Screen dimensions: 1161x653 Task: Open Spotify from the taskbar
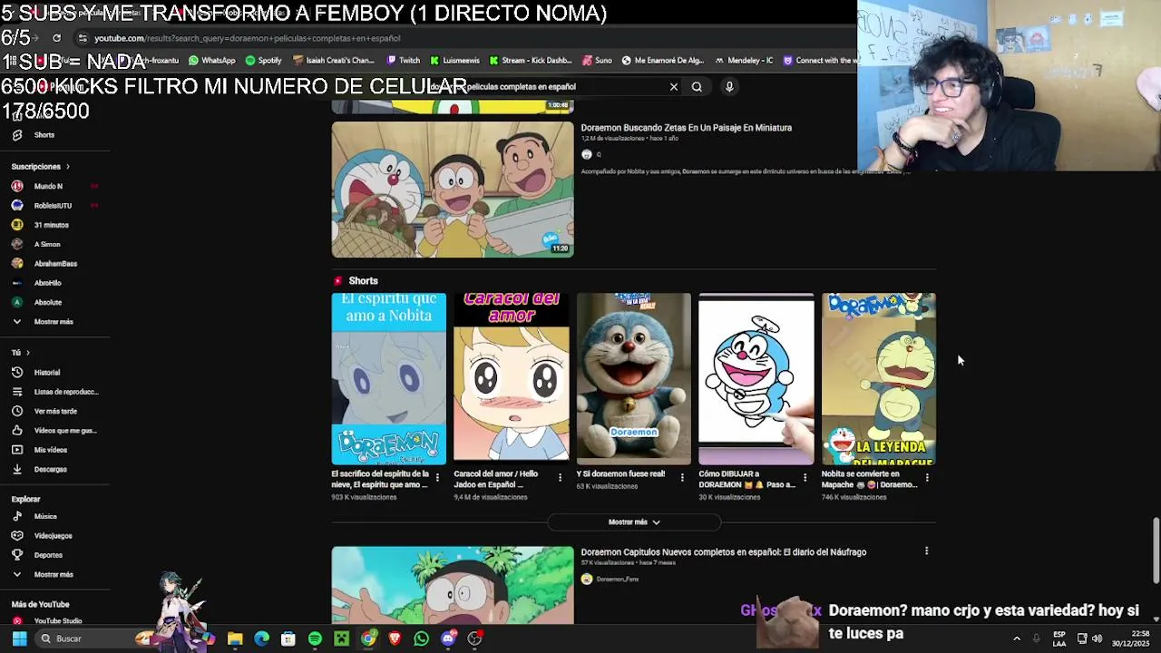point(315,638)
